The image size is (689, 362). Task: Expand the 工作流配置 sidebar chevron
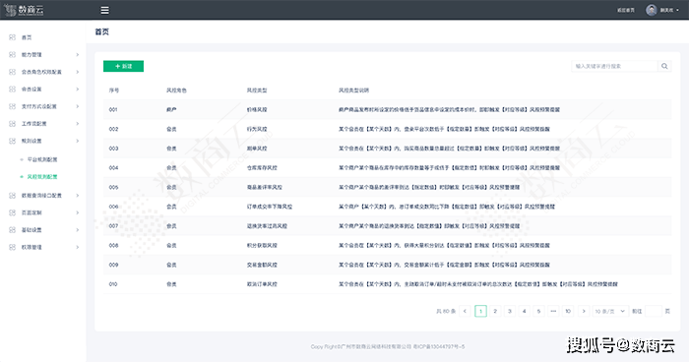(x=78, y=123)
